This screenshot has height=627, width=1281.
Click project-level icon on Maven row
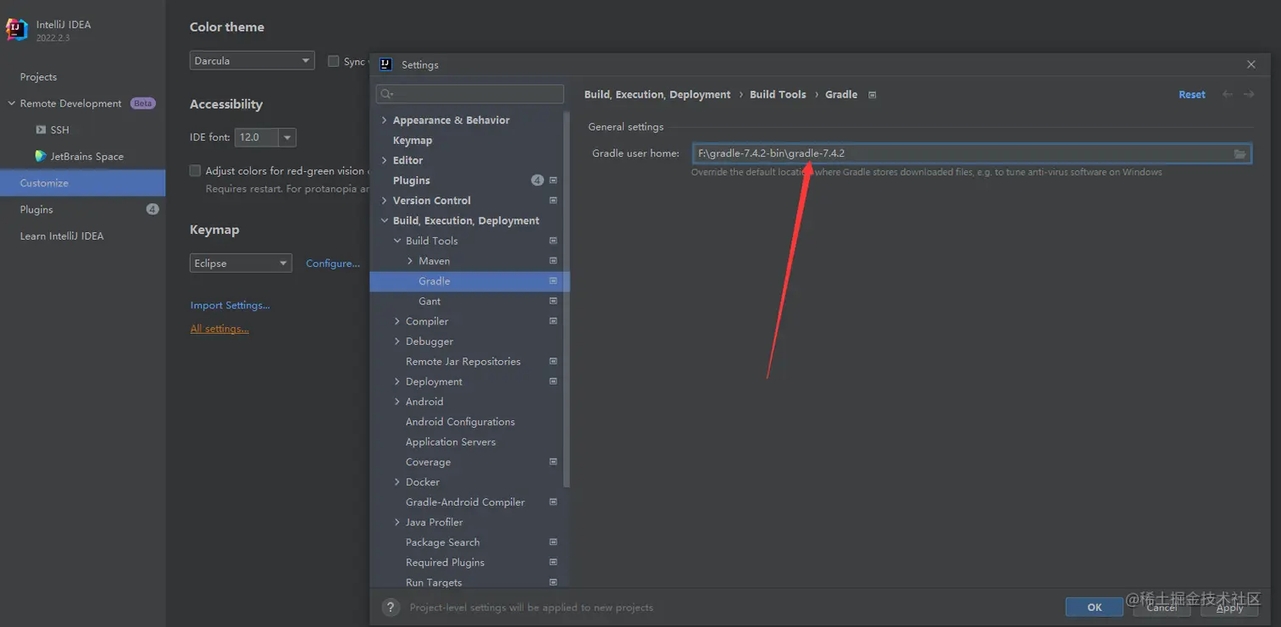coord(553,261)
